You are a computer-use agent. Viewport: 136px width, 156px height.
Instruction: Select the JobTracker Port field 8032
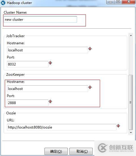point(27,64)
